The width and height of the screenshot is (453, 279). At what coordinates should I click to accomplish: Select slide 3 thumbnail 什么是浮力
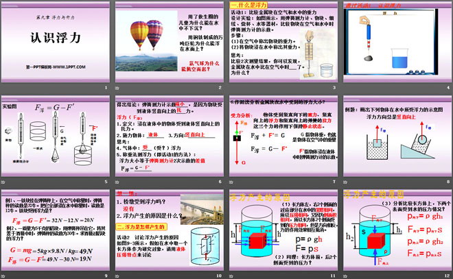click(283, 42)
